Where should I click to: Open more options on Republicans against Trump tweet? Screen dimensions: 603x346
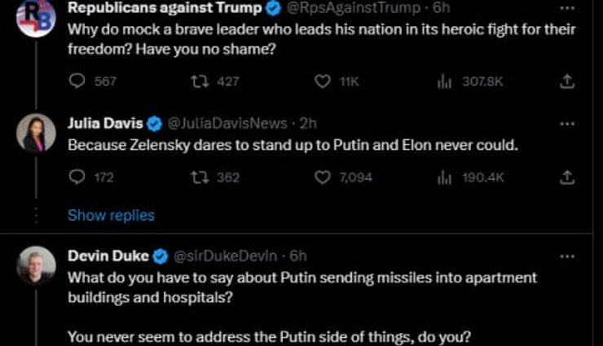point(567,8)
